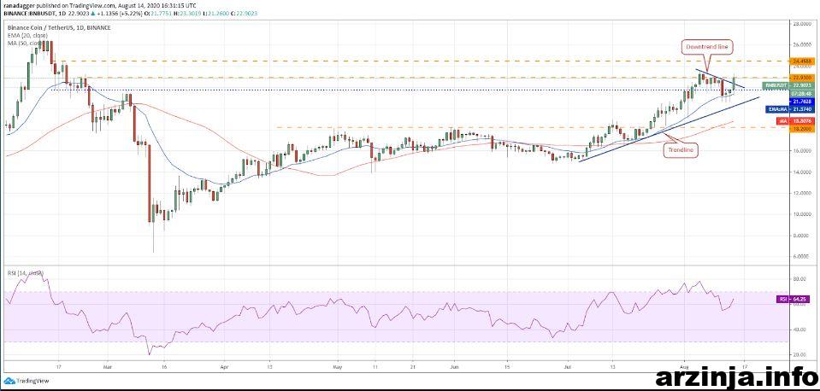Select the Binance Coin / TetherUS chart title
Image resolution: width=820 pixels, height=391 pixels.
58,27
